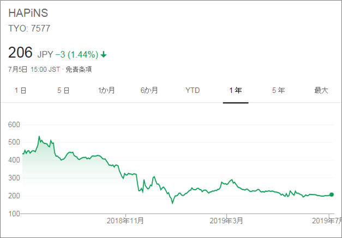Select the 5日 time range tab
This screenshot has height=238, width=342.
click(63, 90)
